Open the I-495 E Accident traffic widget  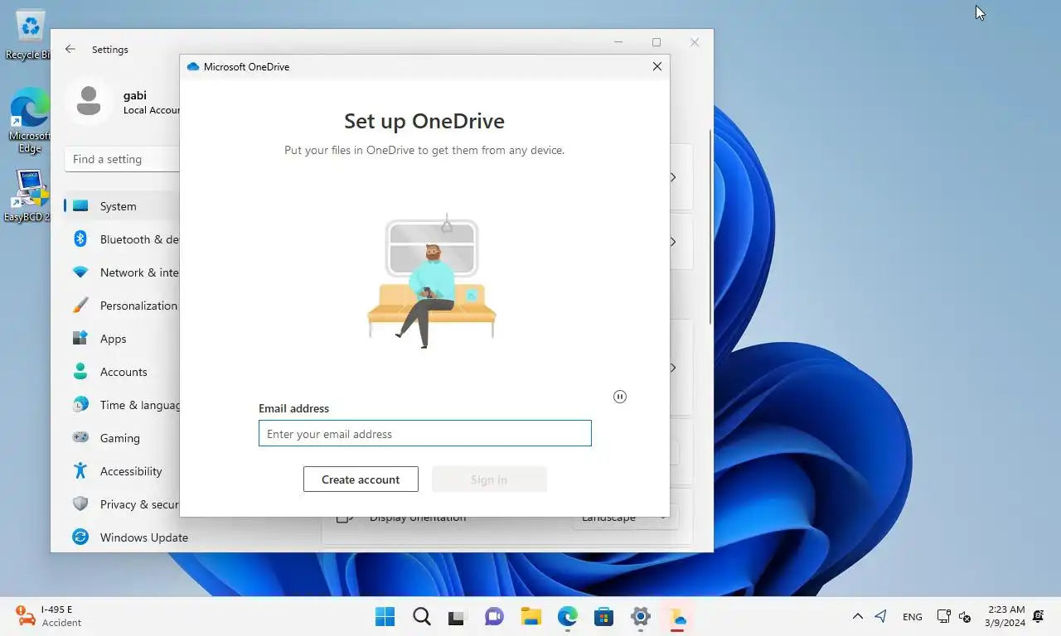50,616
